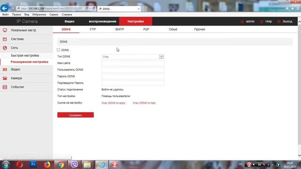Click Internet Explorer taskbar icon
Screen dimensions: 301x169
click(102, 165)
